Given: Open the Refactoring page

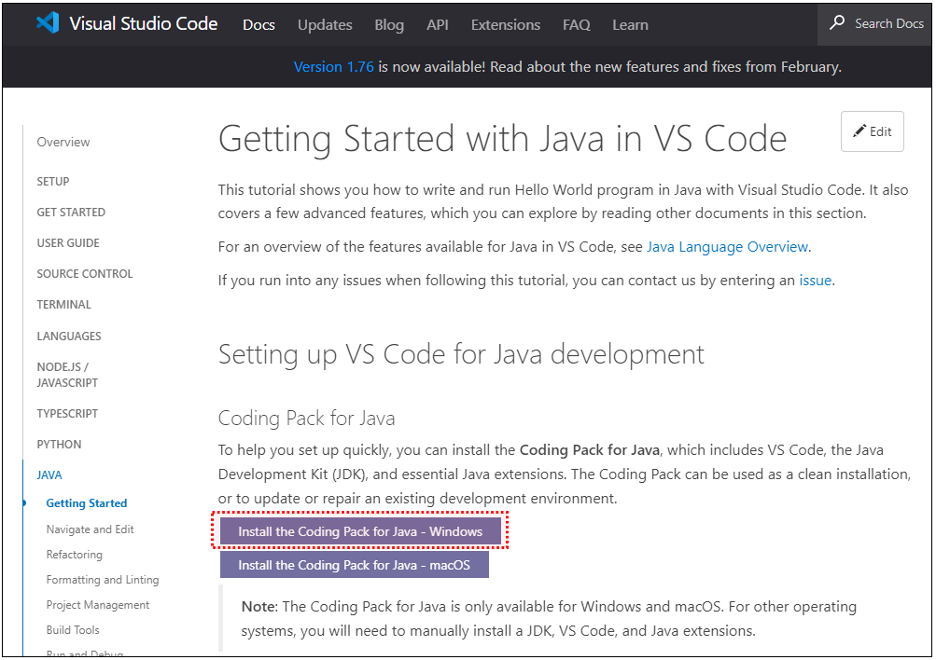Looking at the screenshot, I should click(75, 555).
